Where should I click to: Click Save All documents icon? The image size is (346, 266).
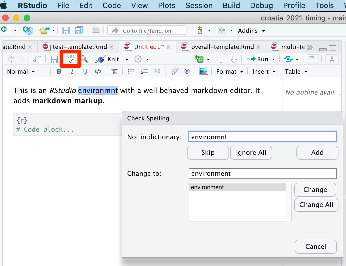pos(79,30)
